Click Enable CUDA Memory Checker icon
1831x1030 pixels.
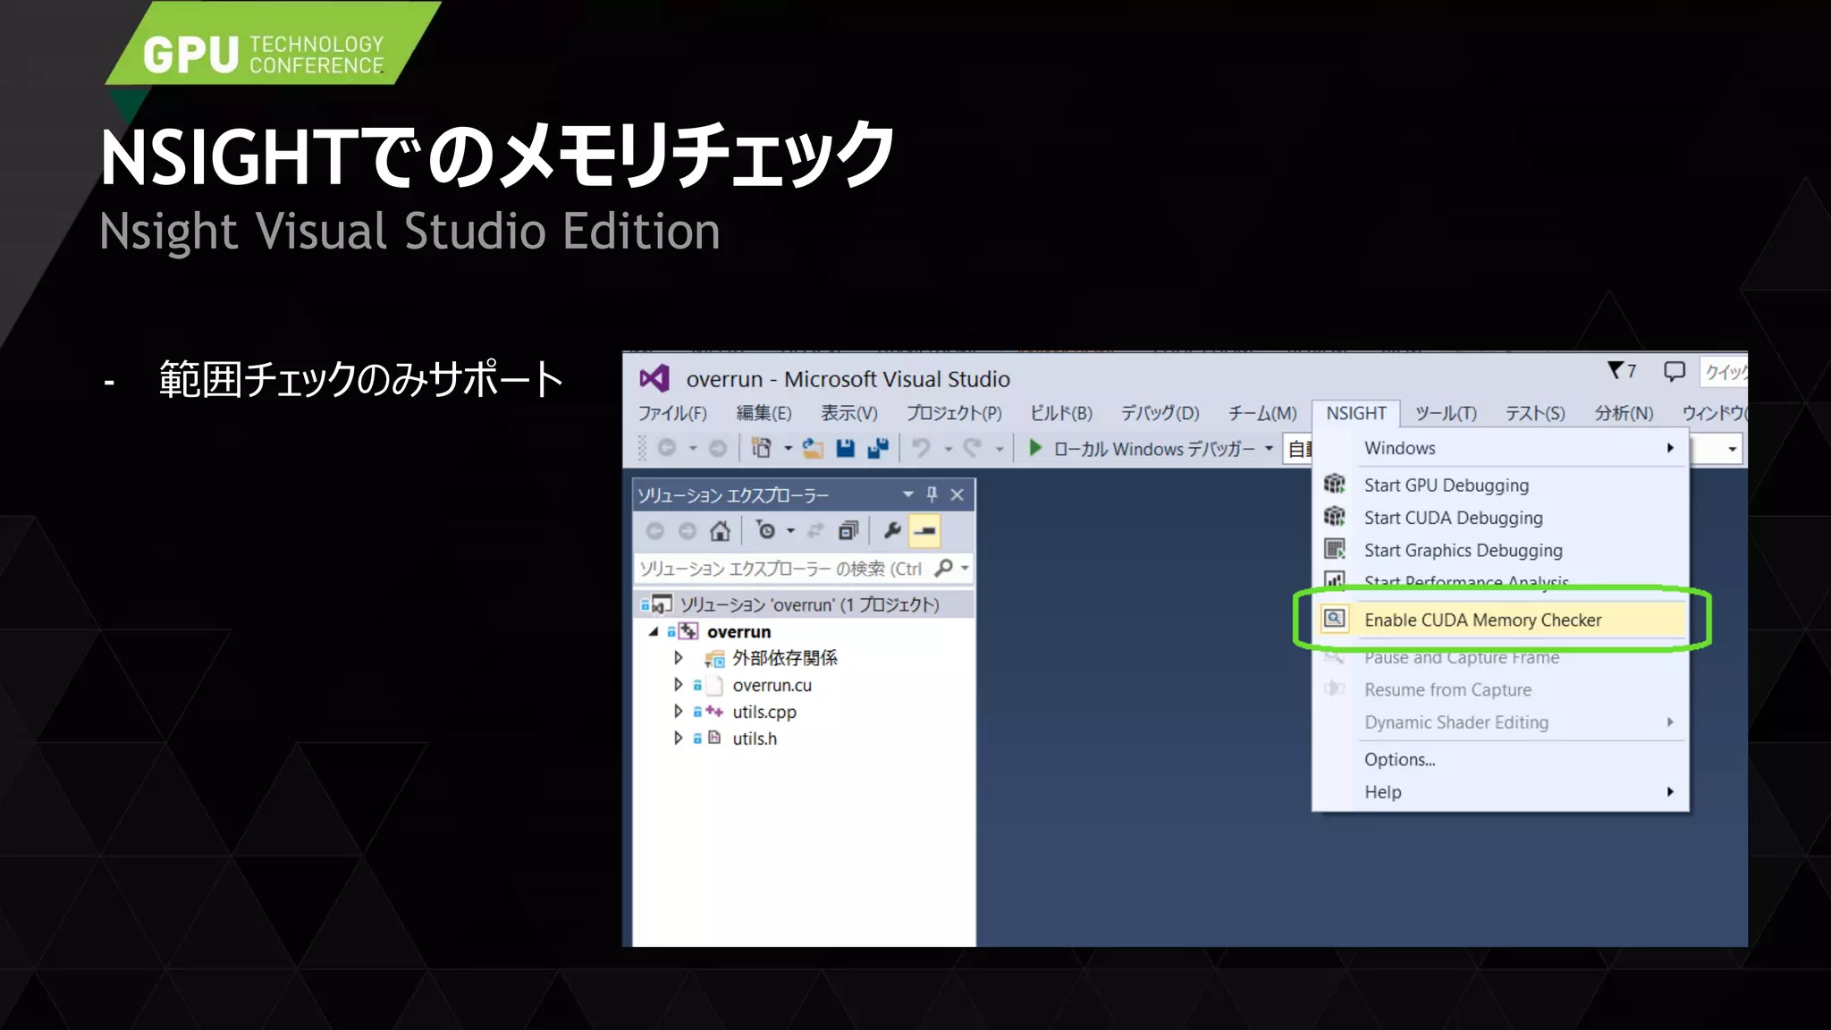click(1335, 619)
